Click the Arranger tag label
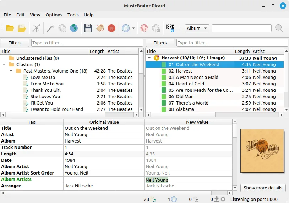This screenshot has height=203, width=289. pyautogui.click(x=11, y=186)
